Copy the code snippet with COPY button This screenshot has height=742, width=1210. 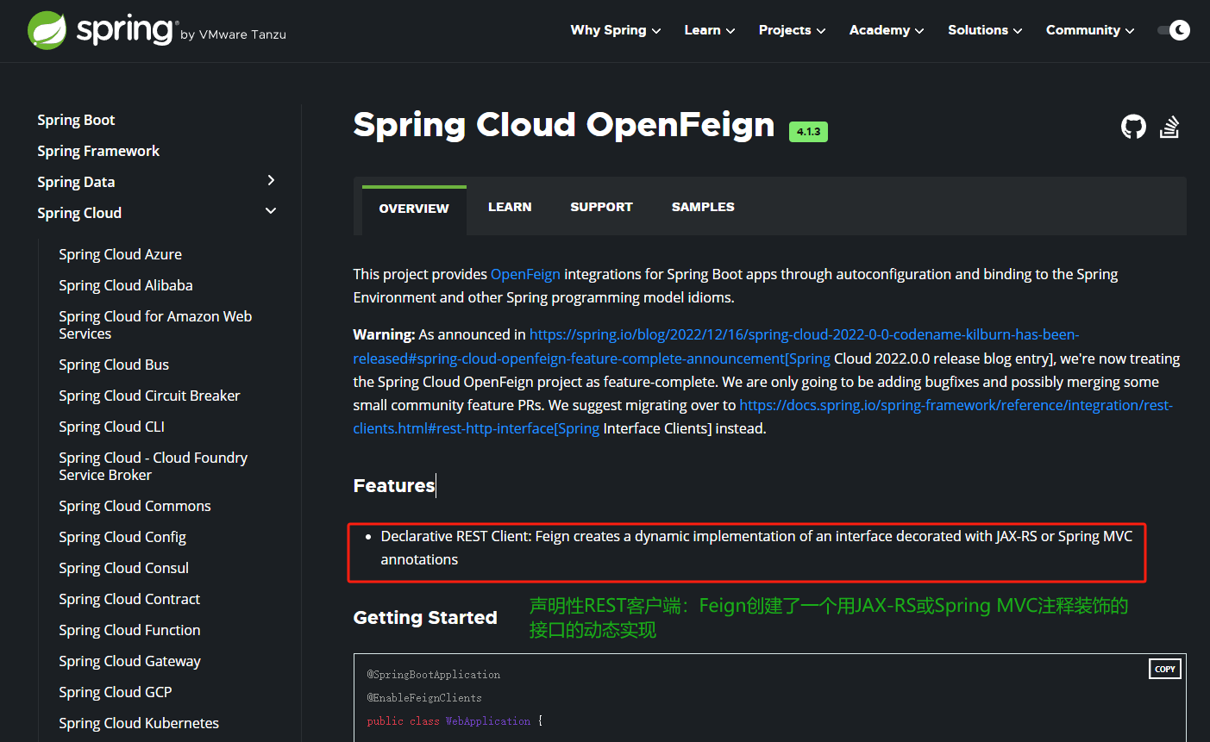pos(1165,669)
